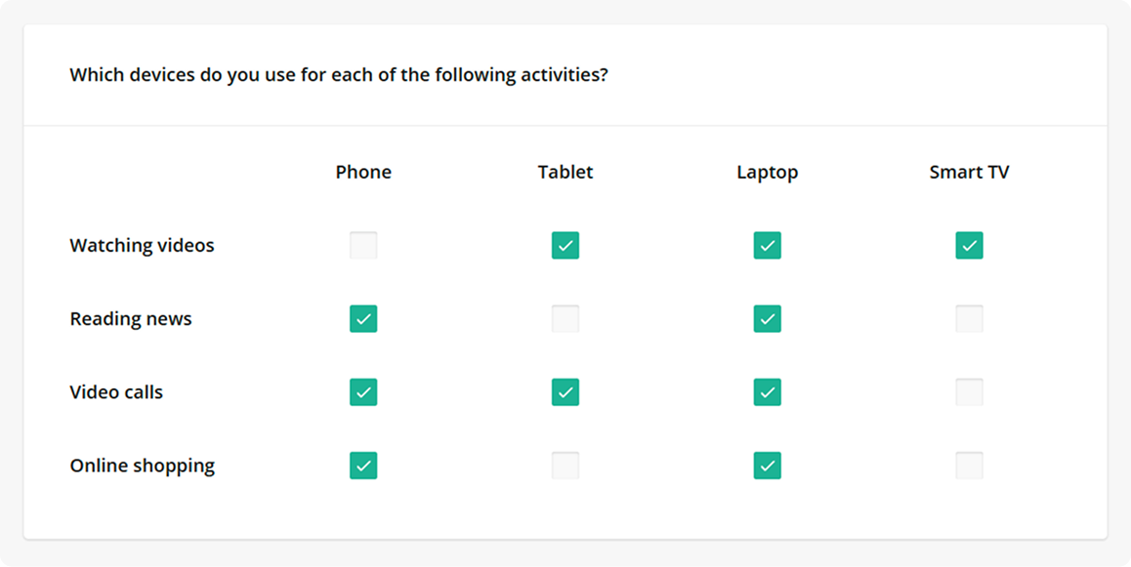Check the Tablet box for Reading news
Viewport: 1131px width, 567px height.
565,318
